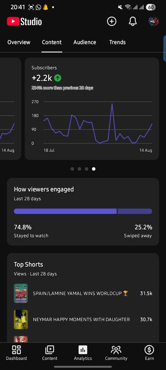Go to Dashboard in bottom navigation
The width and height of the screenshot is (166, 370).
16,353
